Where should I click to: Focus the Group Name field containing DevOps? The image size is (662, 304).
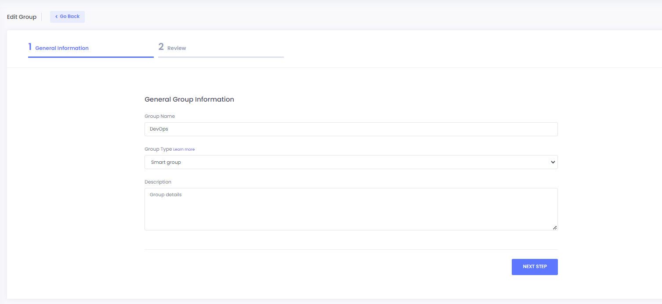(x=351, y=129)
